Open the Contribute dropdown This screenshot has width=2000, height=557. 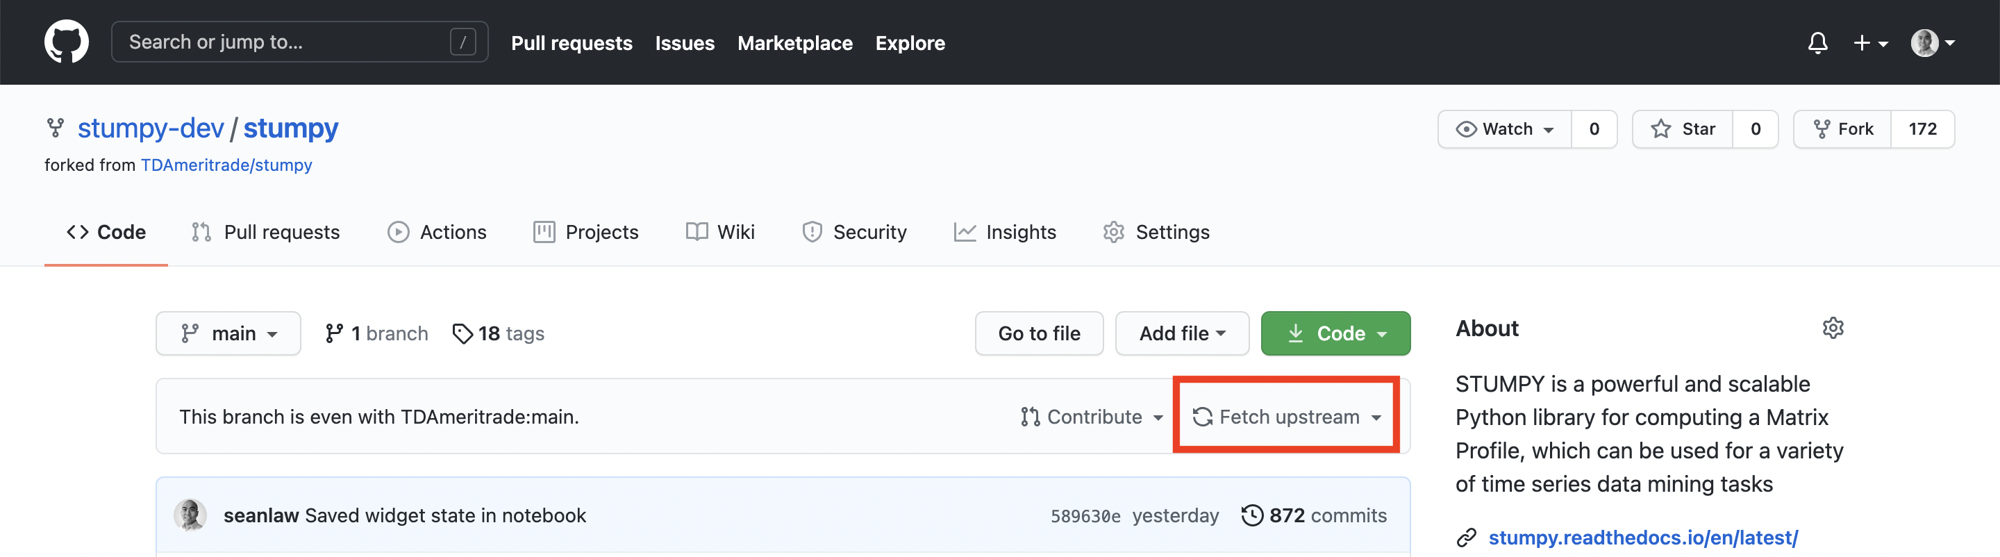[1092, 417]
